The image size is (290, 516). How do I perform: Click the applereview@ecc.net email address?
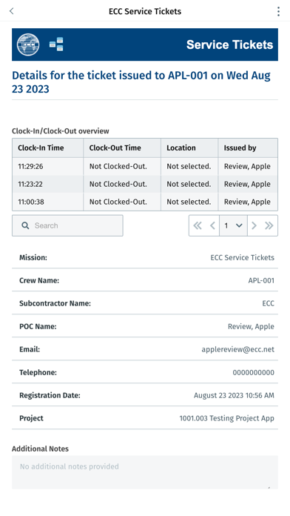(237, 349)
